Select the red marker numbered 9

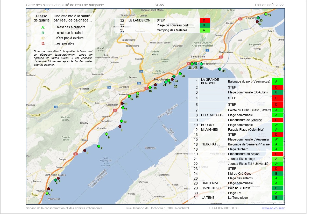(x=120, y=126)
